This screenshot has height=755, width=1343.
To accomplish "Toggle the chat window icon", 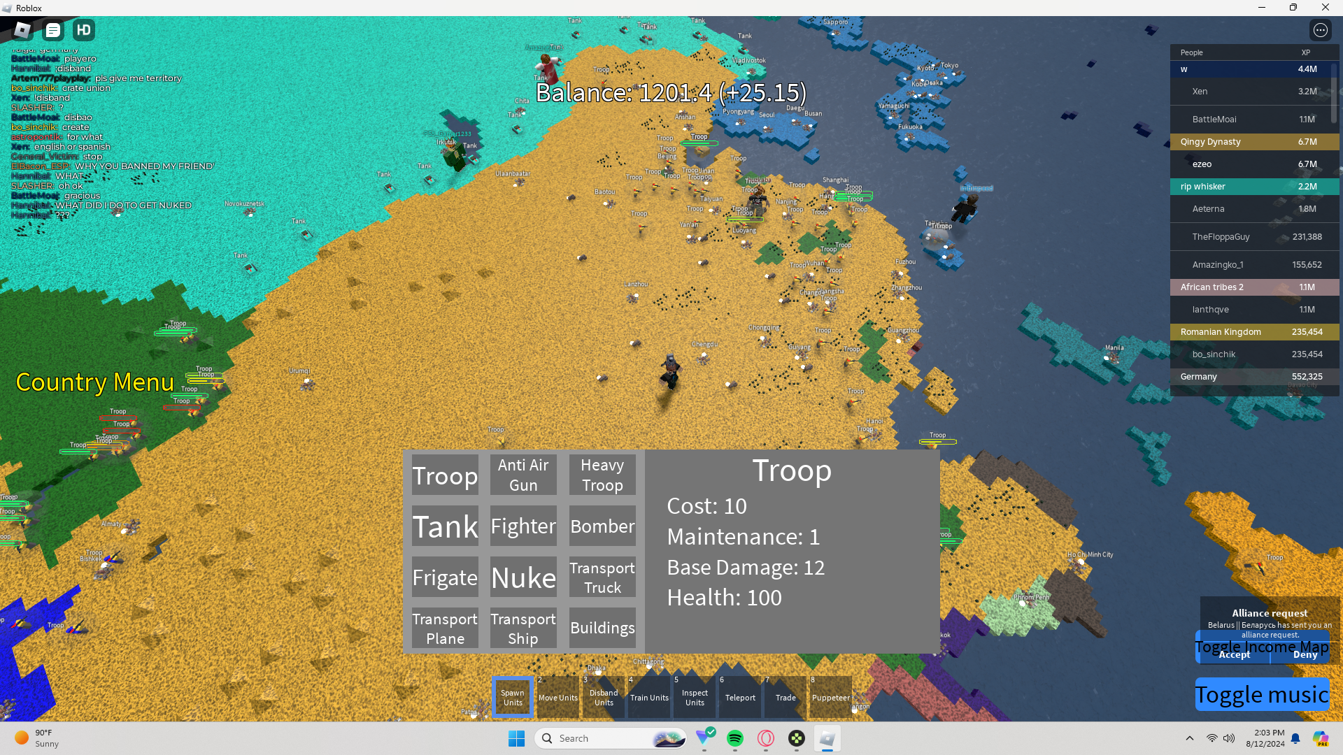I will pyautogui.click(x=53, y=30).
